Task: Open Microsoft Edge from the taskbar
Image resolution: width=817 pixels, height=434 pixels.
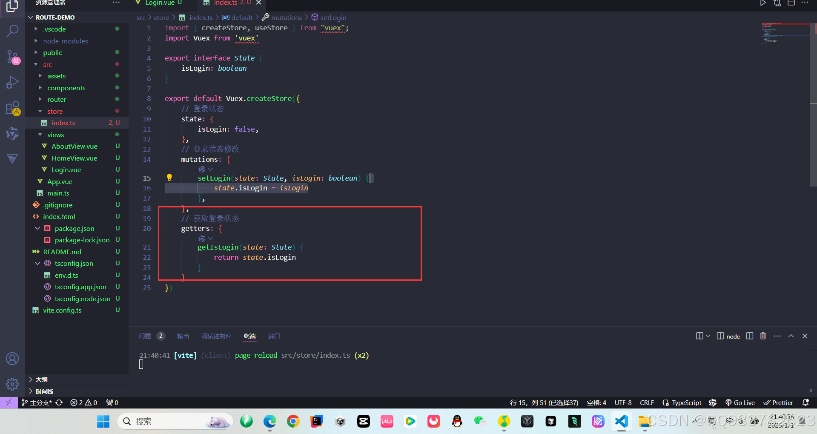Action: point(269,422)
